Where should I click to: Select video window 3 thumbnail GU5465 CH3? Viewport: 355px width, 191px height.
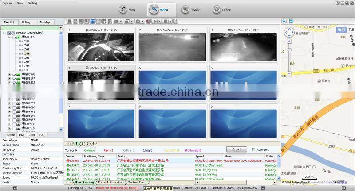(244, 47)
